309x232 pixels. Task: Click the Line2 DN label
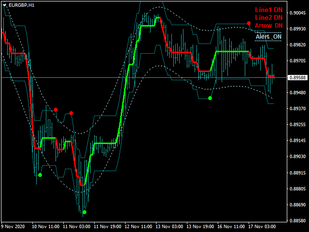click(269, 17)
